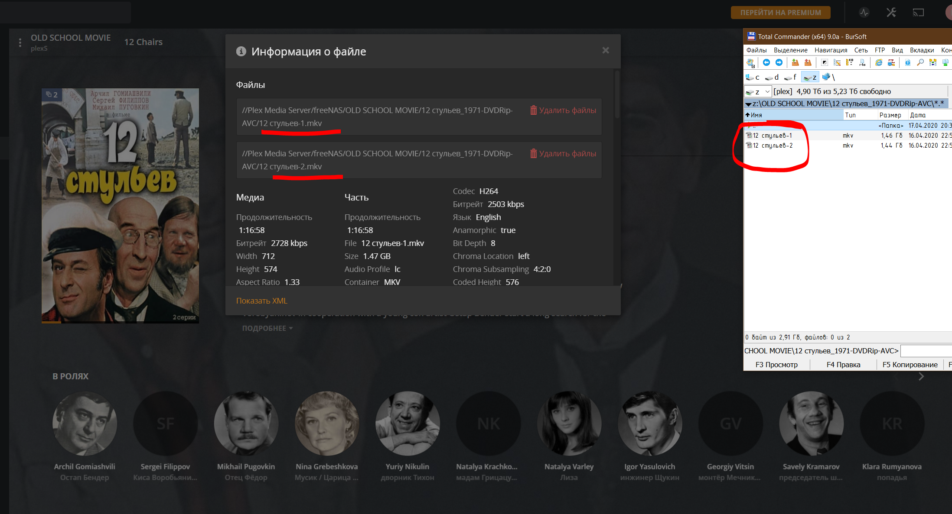Select drive c in drive bar
Image resolution: width=952 pixels, height=514 pixels.
753,78
